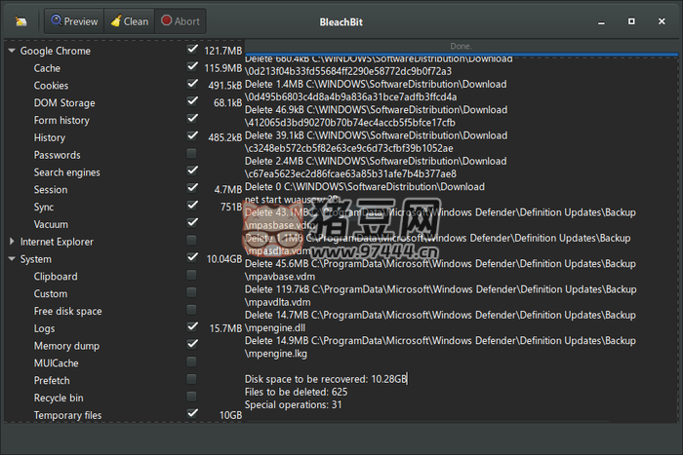Viewport: 683px width, 455px height.
Task: Expand the Internet Explorer section
Action: [x=12, y=241]
